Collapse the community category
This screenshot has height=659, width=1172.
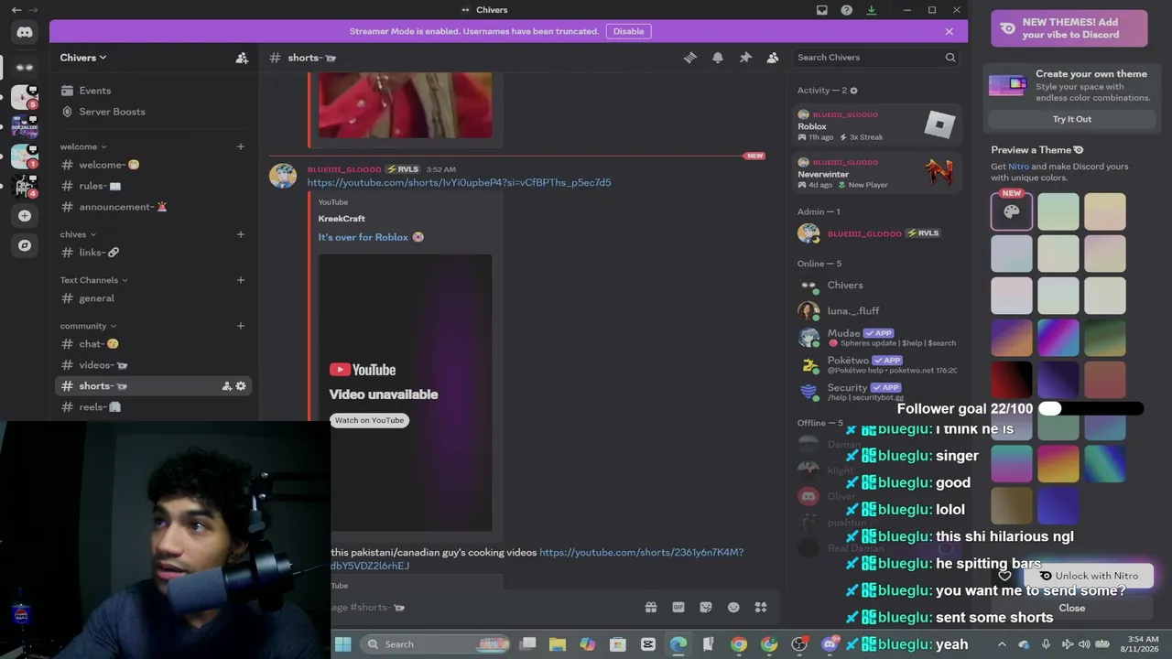point(89,326)
